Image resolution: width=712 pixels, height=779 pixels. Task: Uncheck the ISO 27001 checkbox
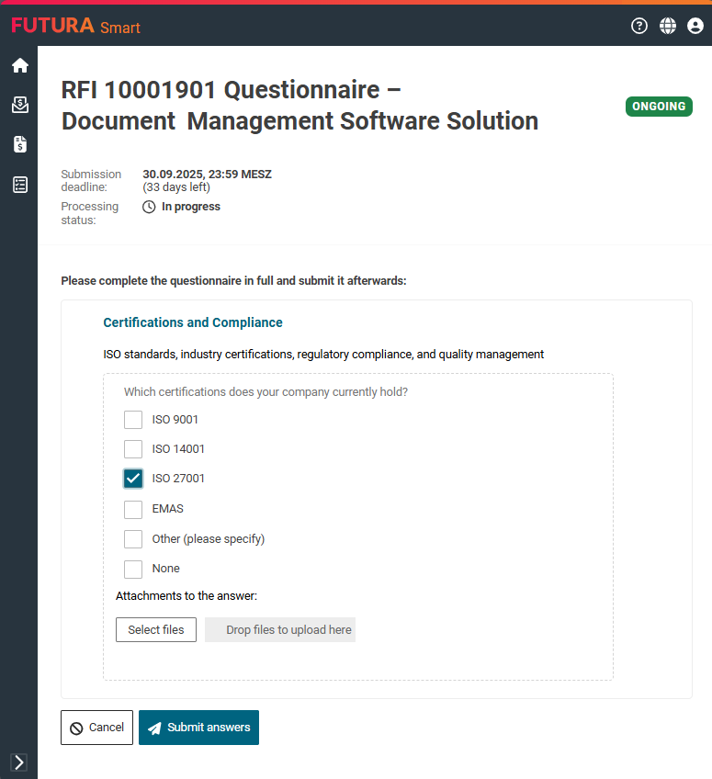tap(133, 479)
